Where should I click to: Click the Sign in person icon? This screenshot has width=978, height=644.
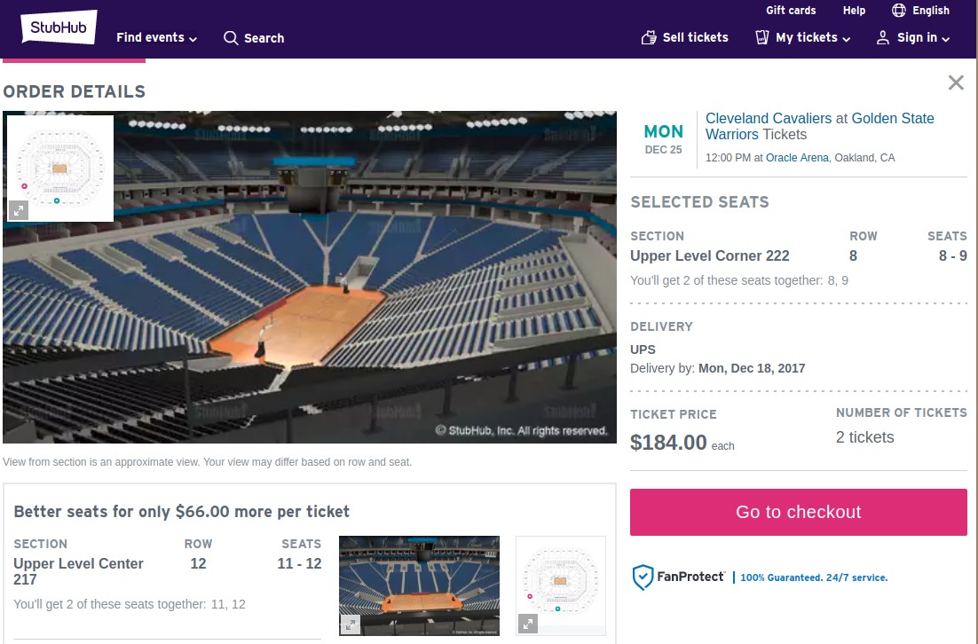tap(882, 37)
